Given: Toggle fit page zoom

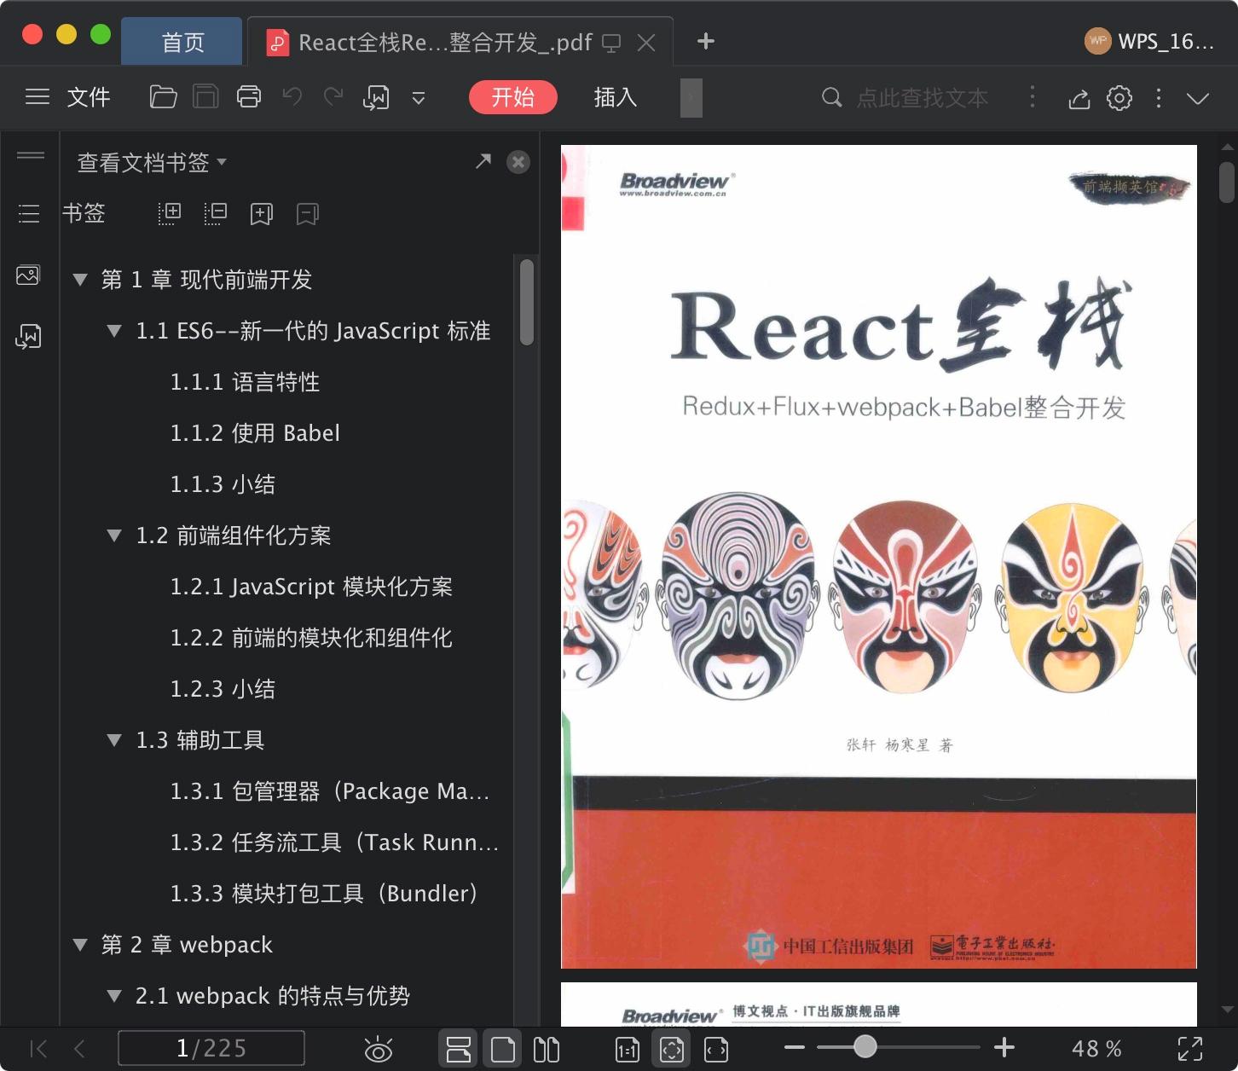Looking at the screenshot, I should click(x=672, y=1048).
